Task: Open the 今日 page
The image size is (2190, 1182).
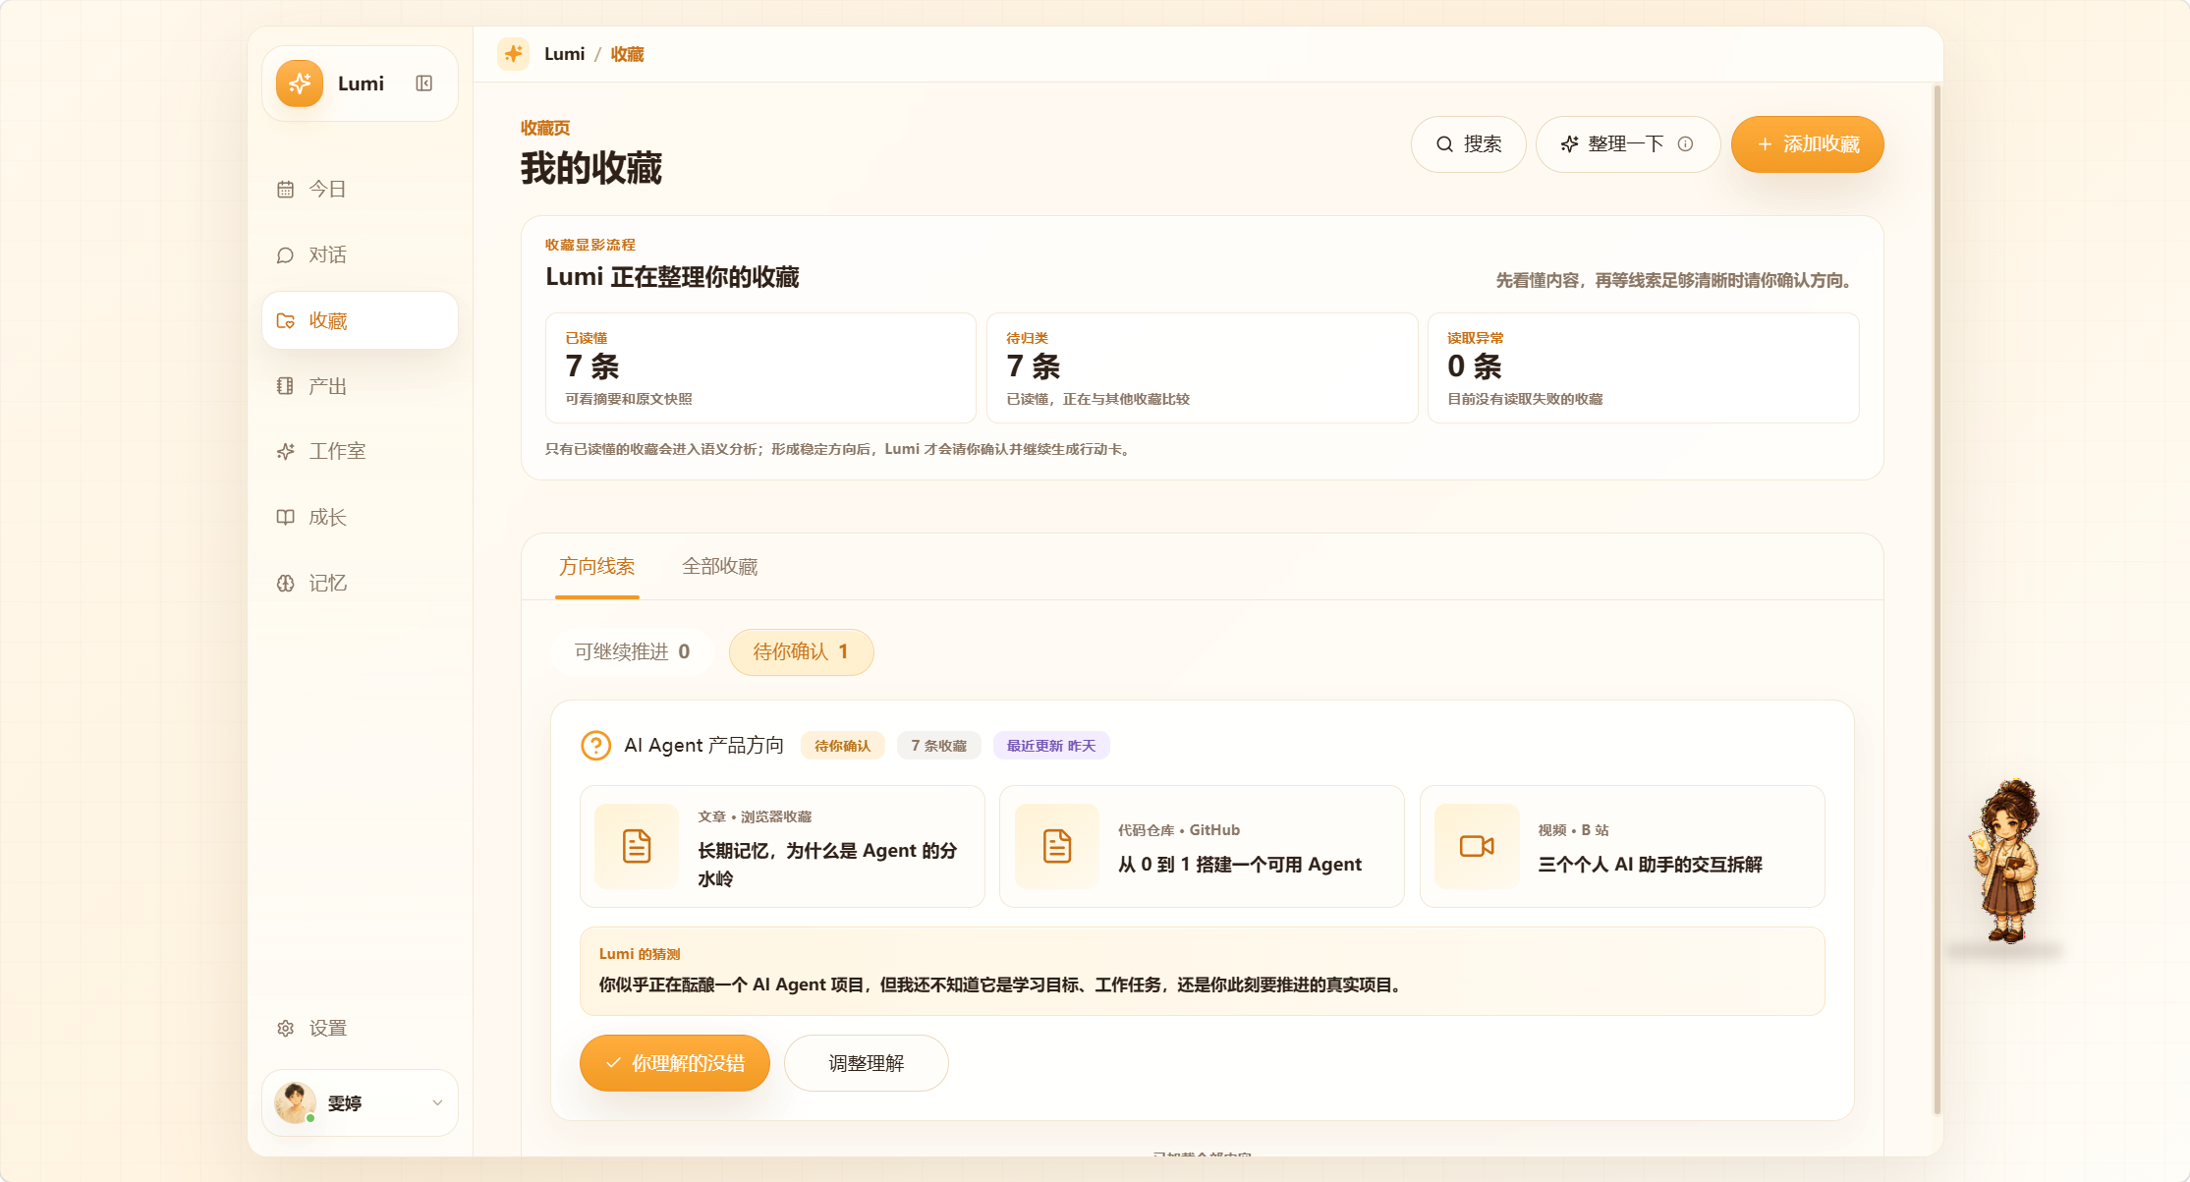Action: pos(360,189)
